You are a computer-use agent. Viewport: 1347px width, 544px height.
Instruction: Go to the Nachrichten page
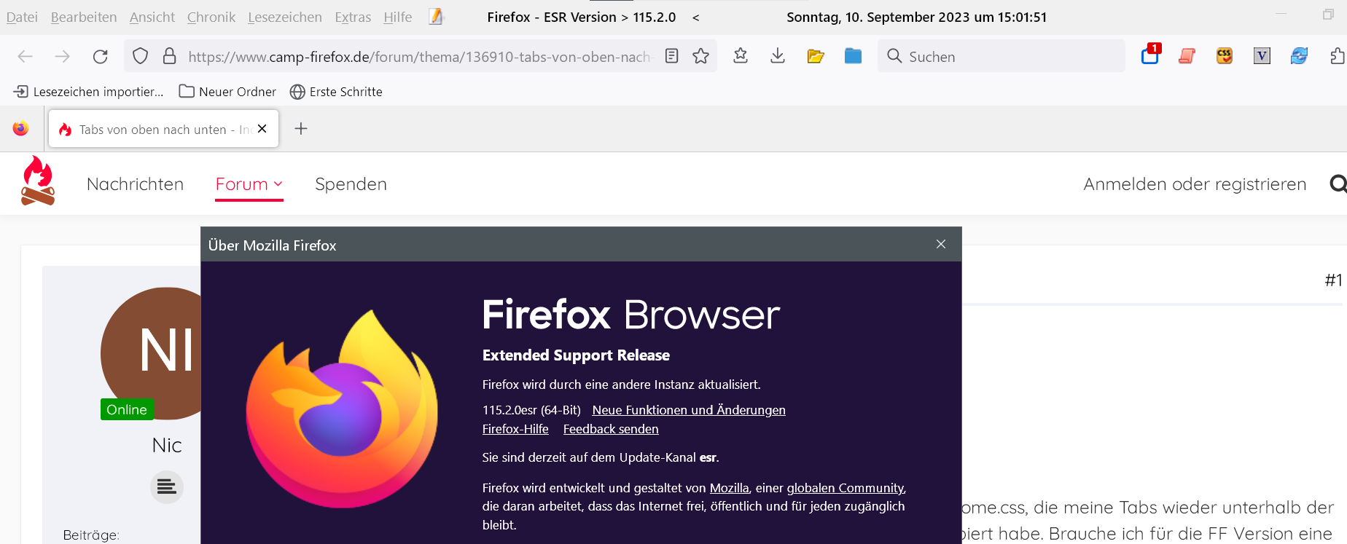click(x=135, y=184)
